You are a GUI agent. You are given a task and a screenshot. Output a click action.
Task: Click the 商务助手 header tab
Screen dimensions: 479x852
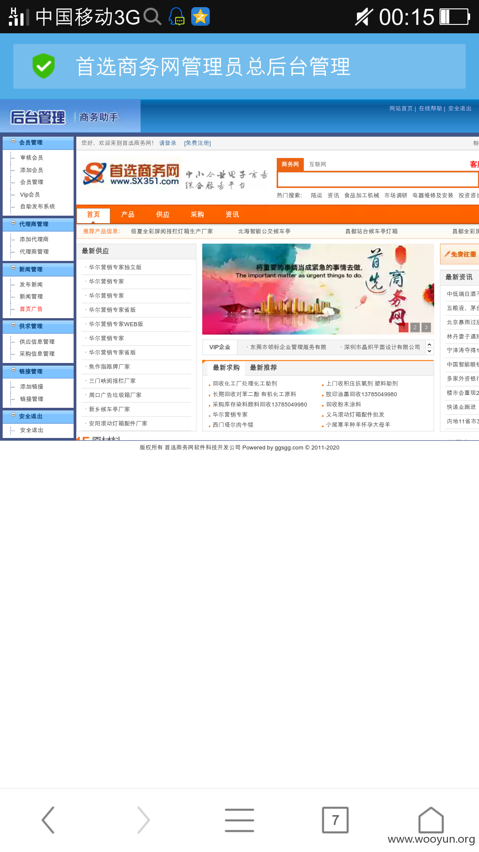pos(98,117)
